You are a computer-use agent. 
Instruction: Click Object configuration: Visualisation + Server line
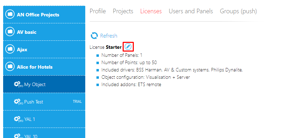[146, 77]
